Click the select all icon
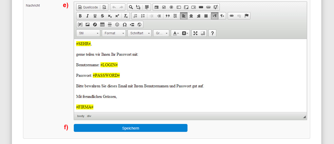The image size is (334, 144). pyautogui.click(x=147, y=7)
